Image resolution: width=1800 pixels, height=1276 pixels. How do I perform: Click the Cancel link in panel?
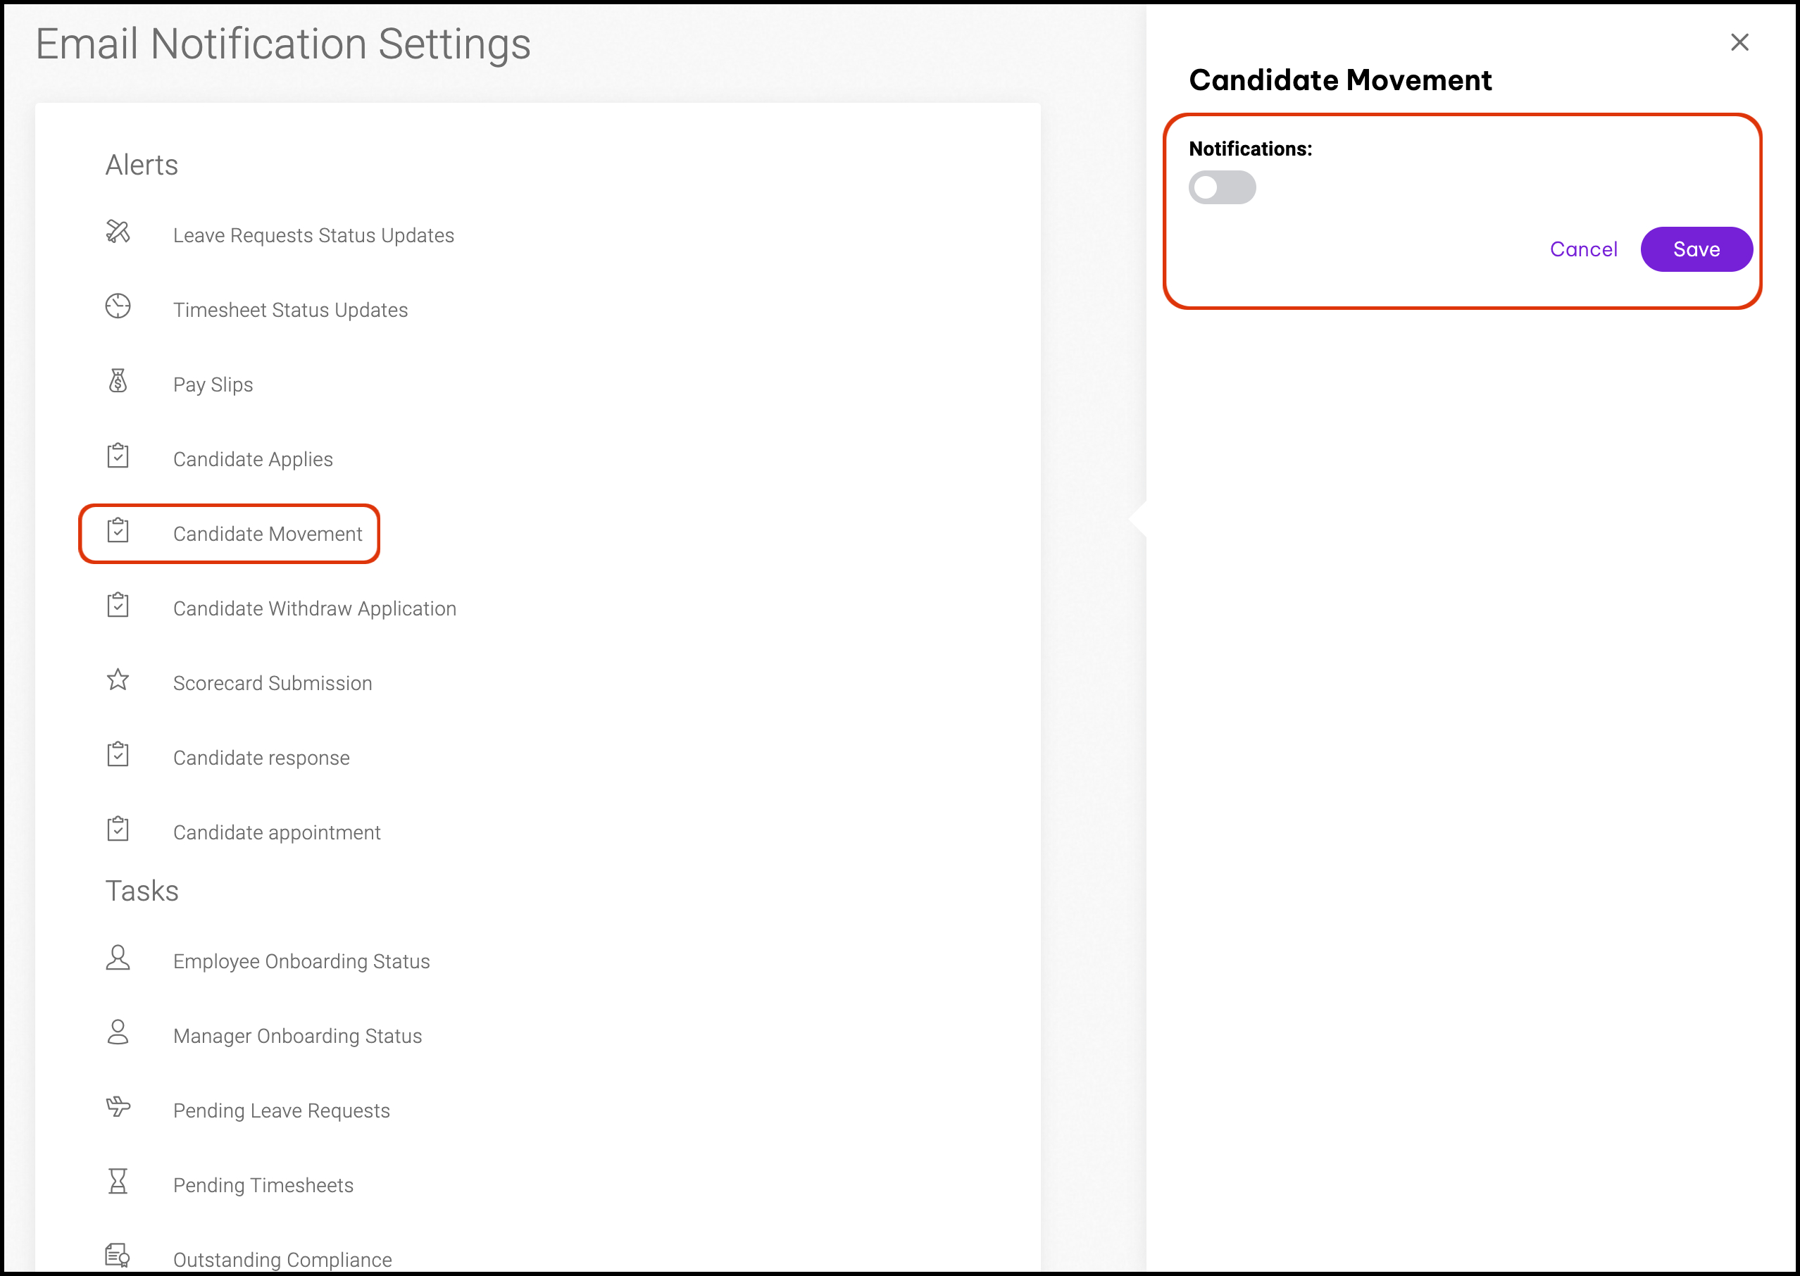point(1583,250)
